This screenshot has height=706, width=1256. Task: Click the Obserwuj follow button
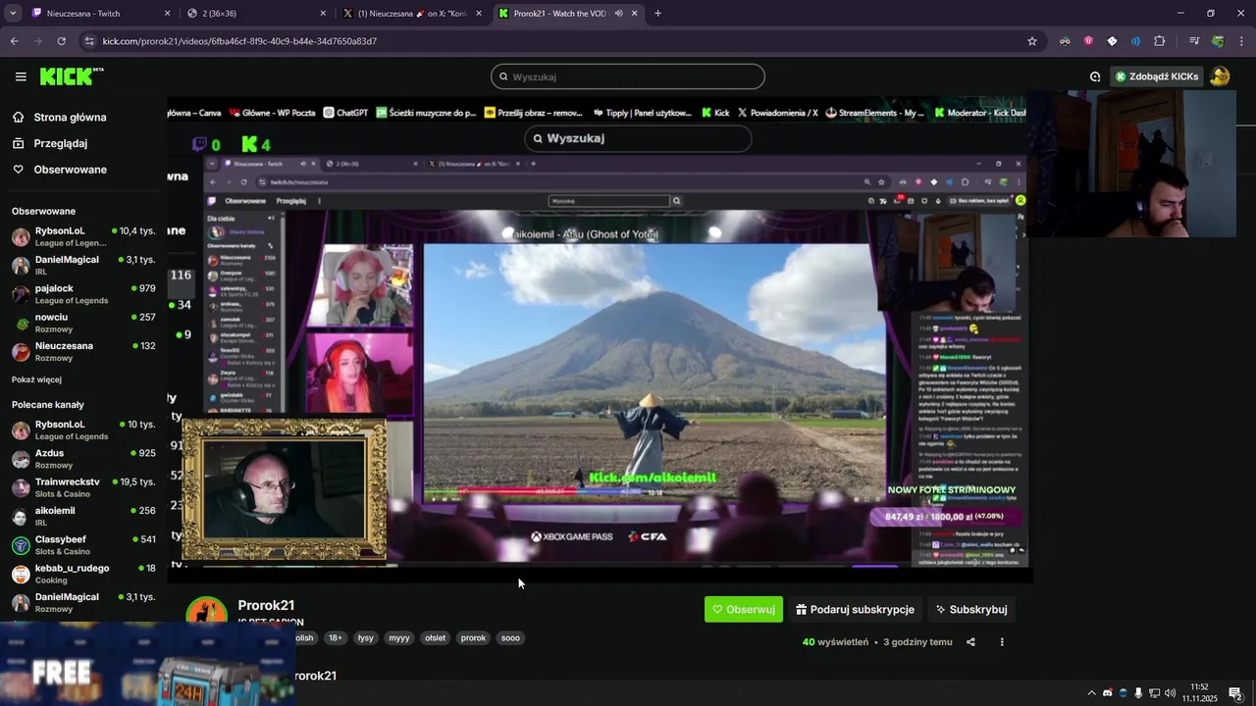[x=744, y=609]
